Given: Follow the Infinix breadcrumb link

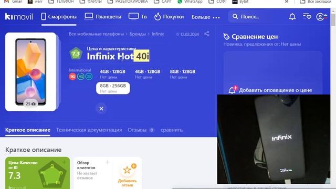Looking at the screenshot, I should coord(157,34).
